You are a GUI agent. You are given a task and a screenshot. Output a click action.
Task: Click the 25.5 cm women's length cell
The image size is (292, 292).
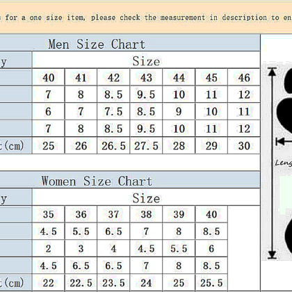point(211,283)
